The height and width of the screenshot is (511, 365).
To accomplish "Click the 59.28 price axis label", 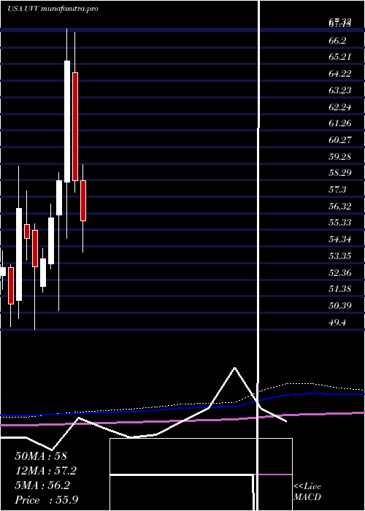I will pos(340,157).
